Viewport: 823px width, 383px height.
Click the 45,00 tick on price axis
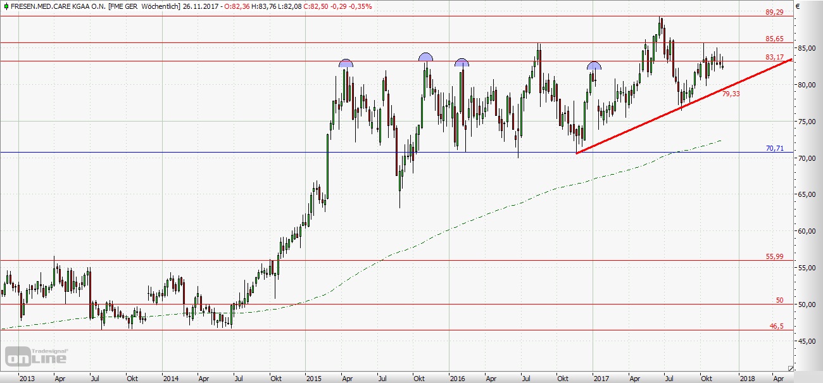point(806,341)
